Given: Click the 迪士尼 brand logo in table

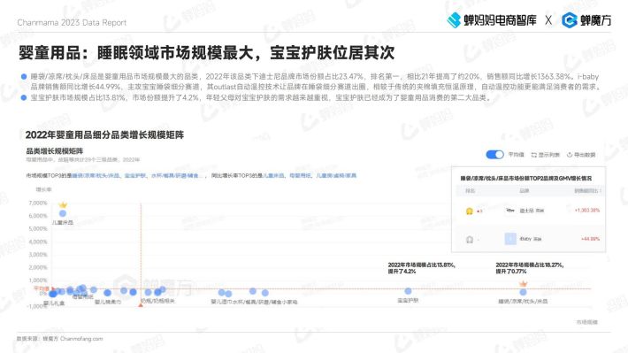Looking at the screenshot, I should pos(510,211).
